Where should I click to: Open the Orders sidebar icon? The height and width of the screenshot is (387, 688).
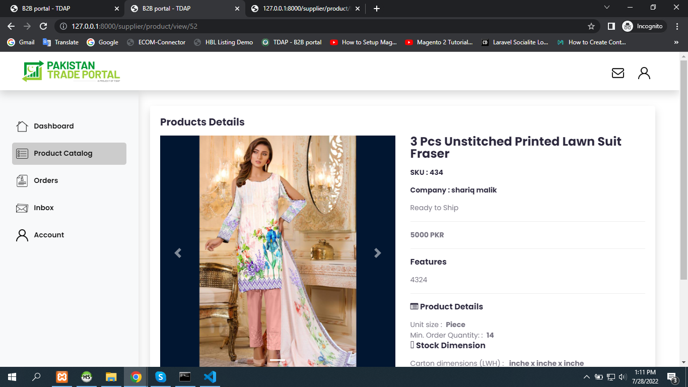pos(21,180)
